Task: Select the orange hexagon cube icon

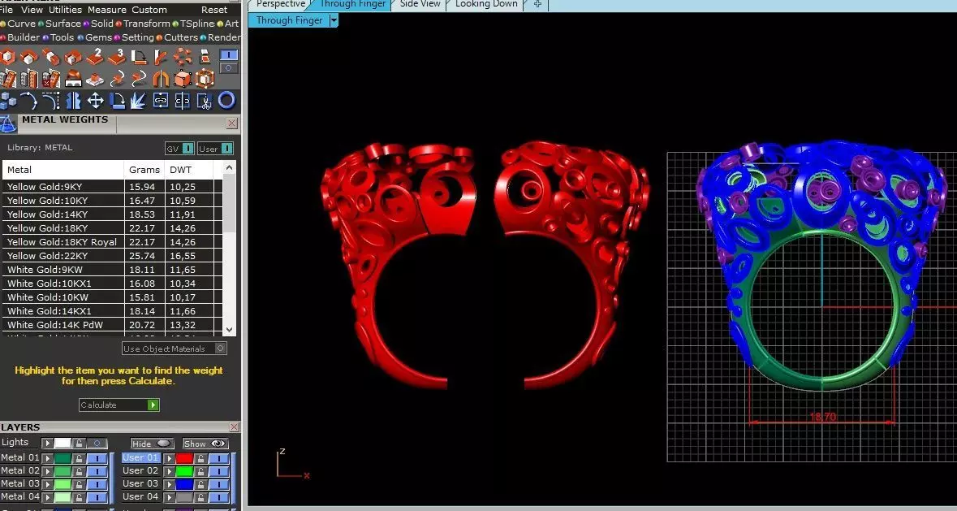Action: 6,57
